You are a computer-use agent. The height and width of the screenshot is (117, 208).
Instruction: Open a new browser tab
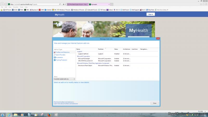point(112,4)
